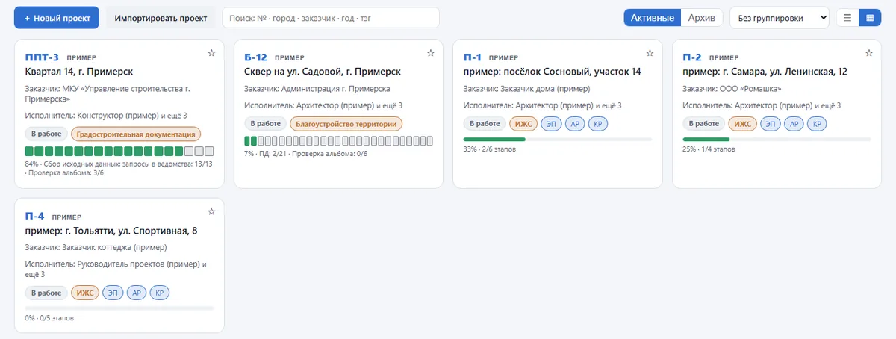
Task: Open project code Б-12
Action: (255, 57)
